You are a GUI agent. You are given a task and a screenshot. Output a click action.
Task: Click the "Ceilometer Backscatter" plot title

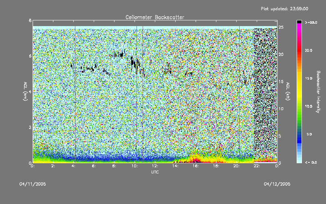click(x=155, y=17)
